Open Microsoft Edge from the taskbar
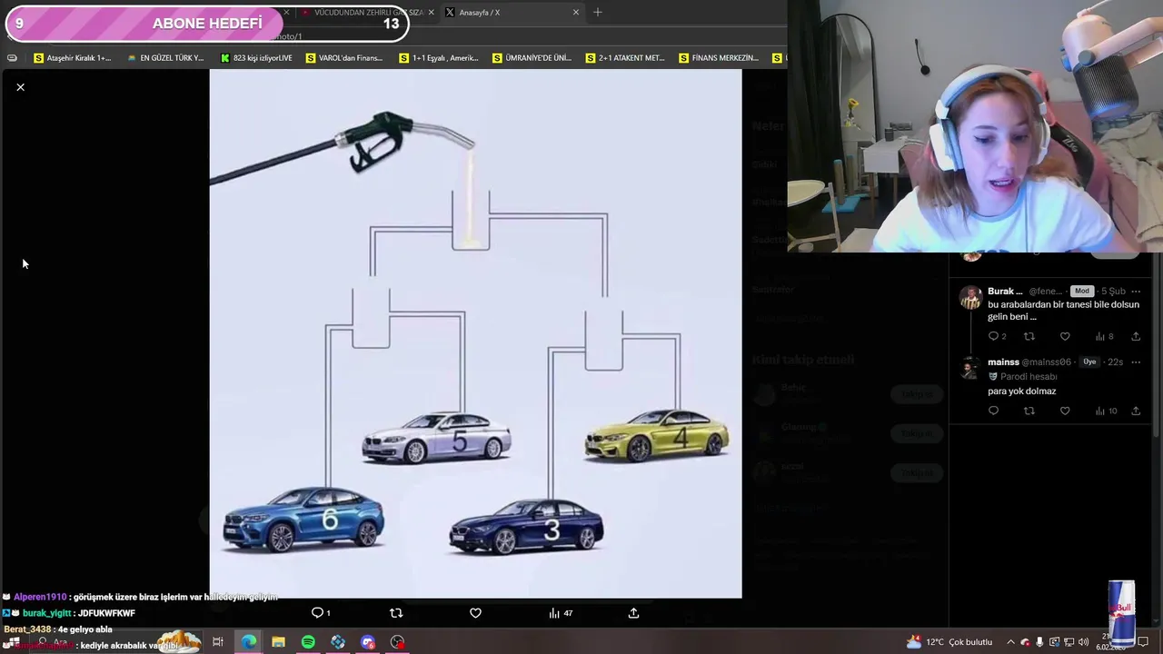 point(248,642)
